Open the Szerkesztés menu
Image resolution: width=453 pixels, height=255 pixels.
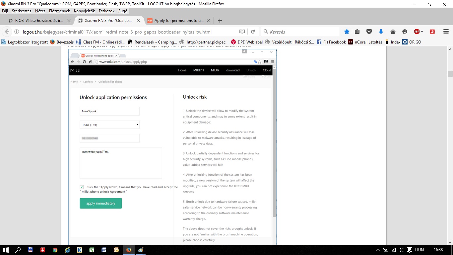[22, 11]
